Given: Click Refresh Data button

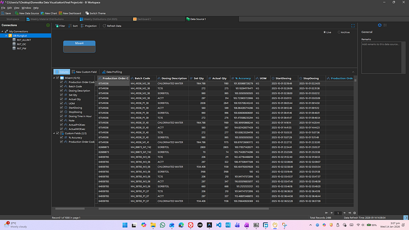Looking at the screenshot, I should pos(112,26).
